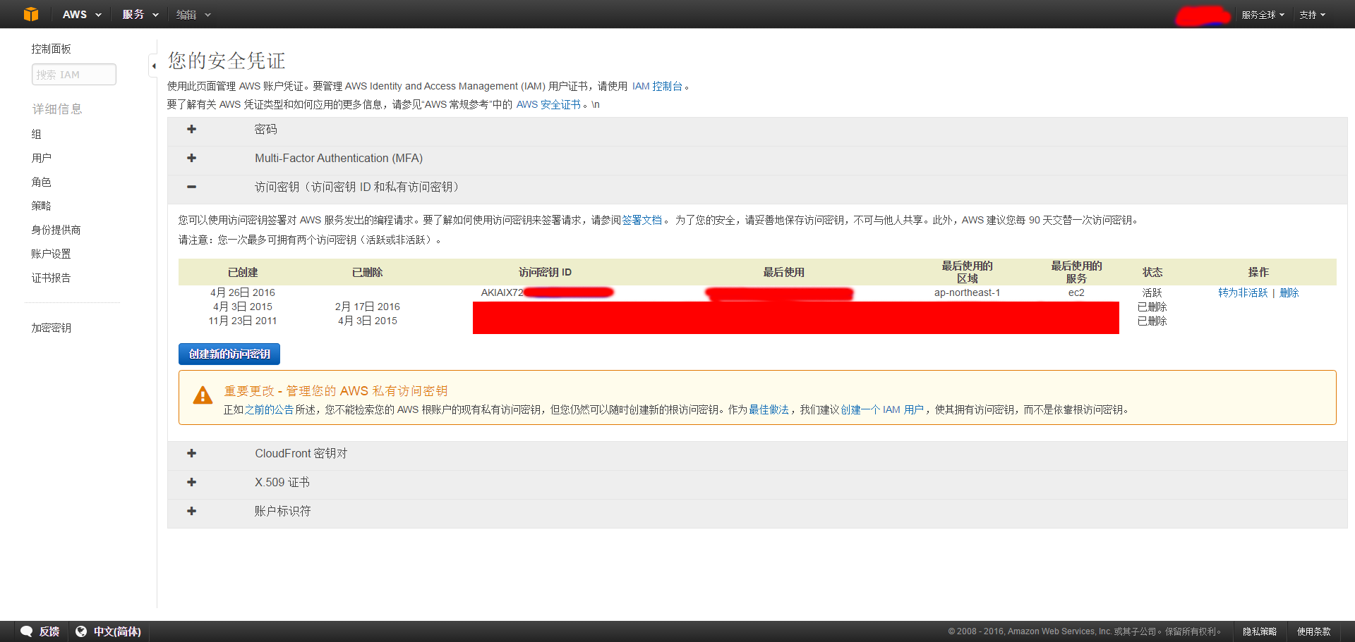Click the 操作 column header

(1258, 272)
